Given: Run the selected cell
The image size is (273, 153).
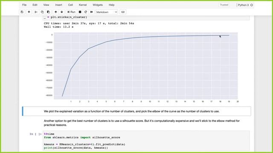Looking at the screenshot, I should (x=71, y=12).
